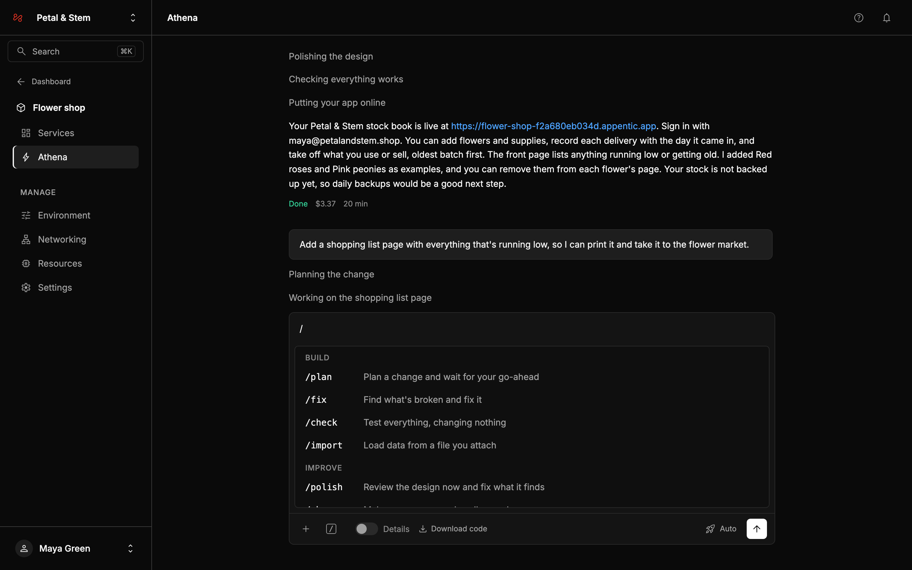
Task: Go back to Dashboard
Action: [44, 81]
